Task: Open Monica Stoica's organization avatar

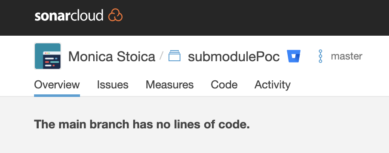Action: pyautogui.click(x=48, y=56)
